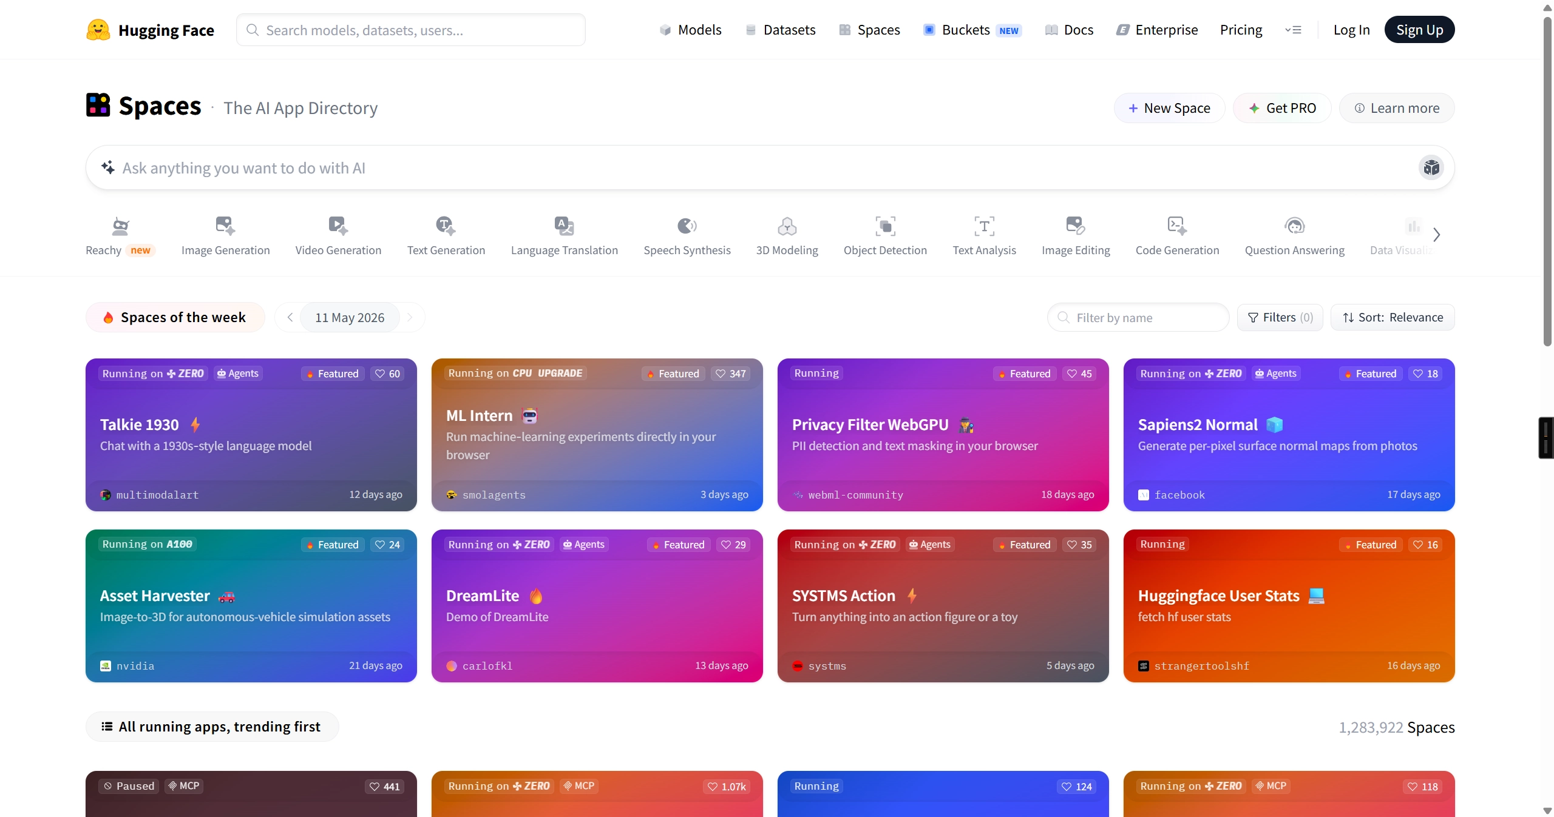1554x817 pixels.
Task: Open the 11 May 2026 date picker
Action: click(350, 317)
